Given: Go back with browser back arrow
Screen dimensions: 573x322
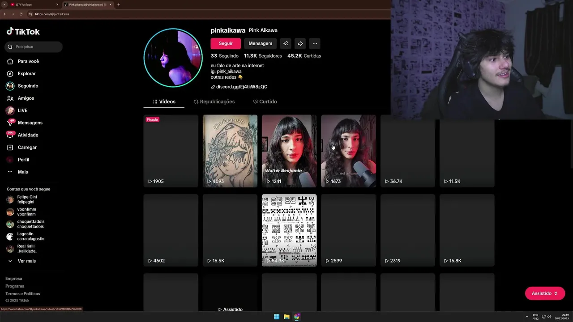Looking at the screenshot, I should 5,14.
